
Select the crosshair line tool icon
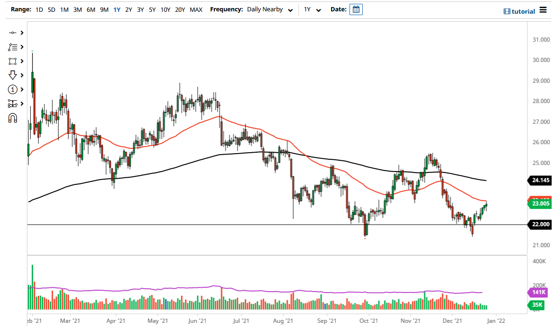(x=12, y=33)
